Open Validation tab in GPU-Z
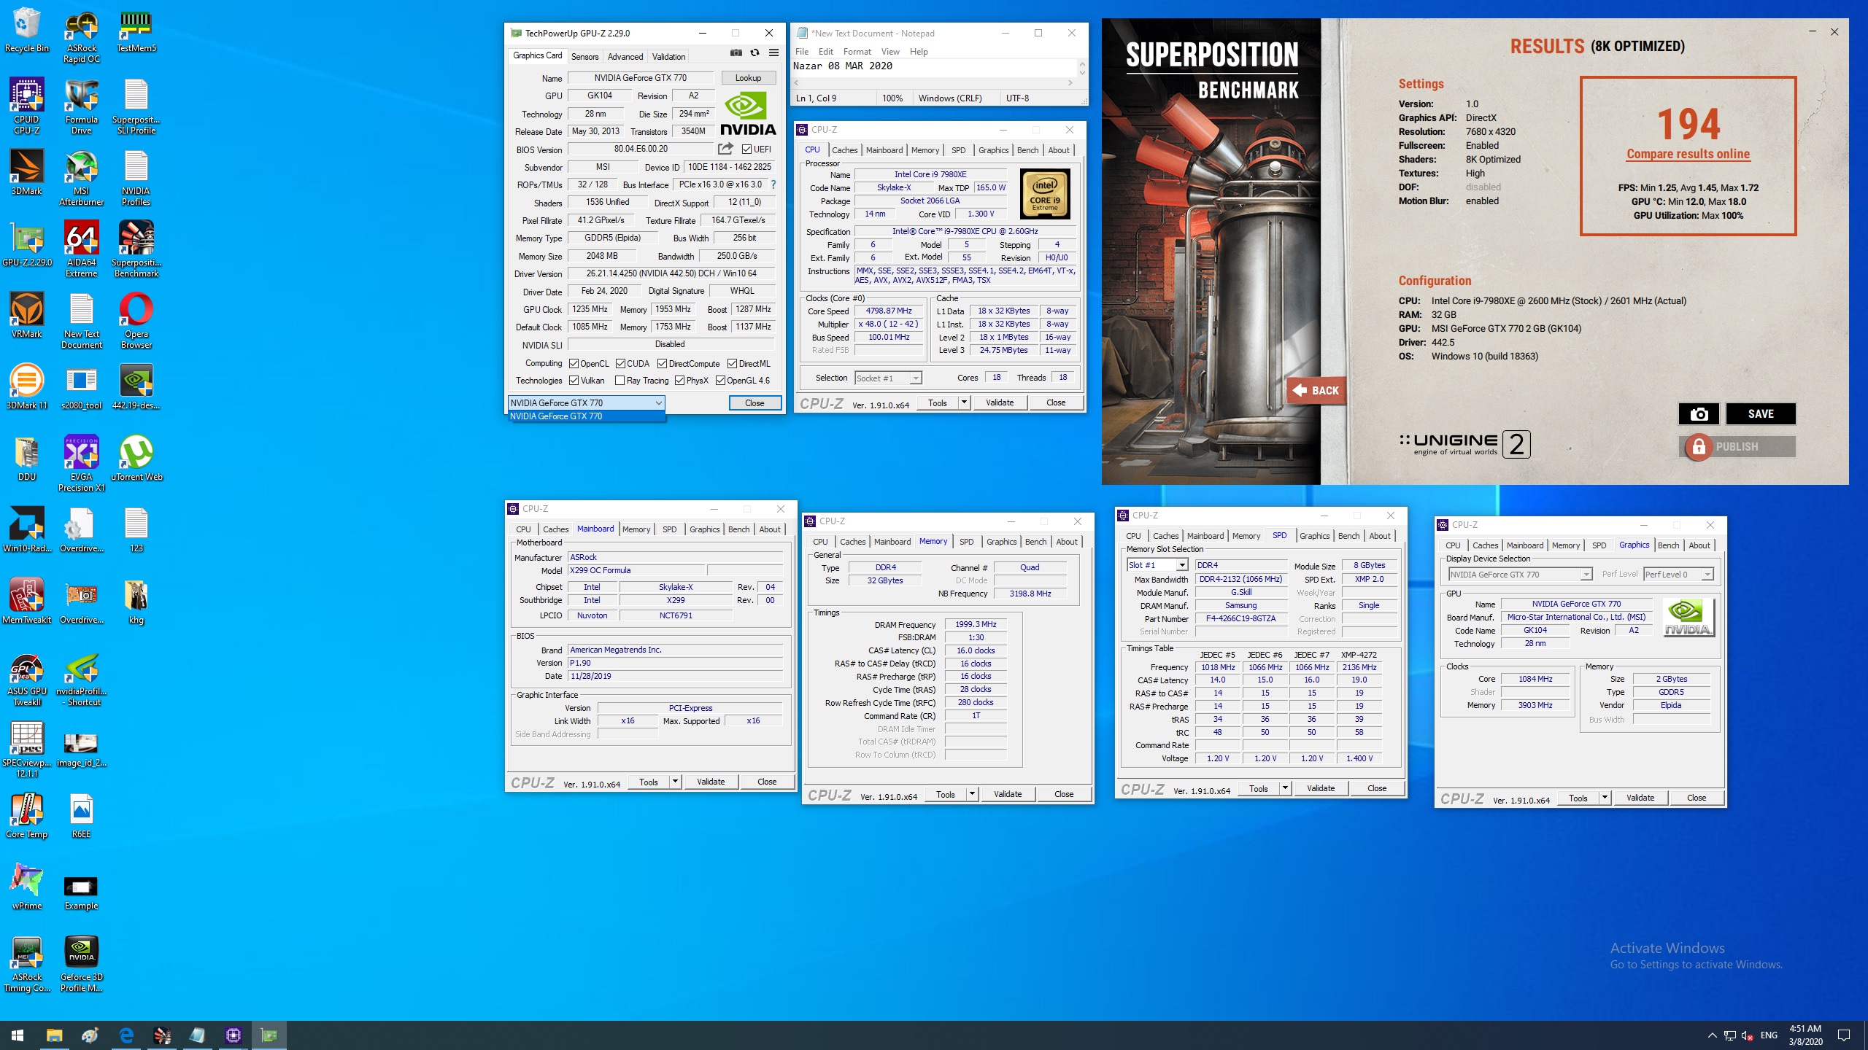The height and width of the screenshot is (1050, 1868). point(668,57)
